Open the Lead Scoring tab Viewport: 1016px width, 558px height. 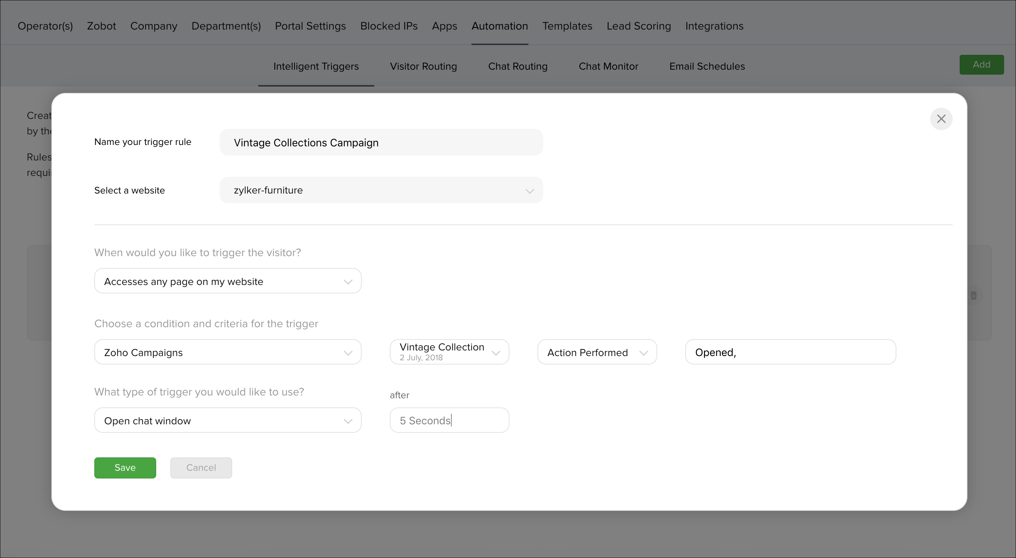coord(639,26)
